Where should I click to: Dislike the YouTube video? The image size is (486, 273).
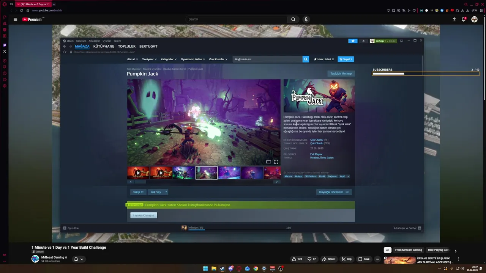pos(312,259)
